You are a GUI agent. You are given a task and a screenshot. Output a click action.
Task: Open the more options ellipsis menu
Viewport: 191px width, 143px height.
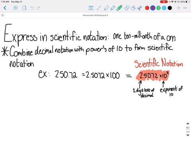click(185, 8)
